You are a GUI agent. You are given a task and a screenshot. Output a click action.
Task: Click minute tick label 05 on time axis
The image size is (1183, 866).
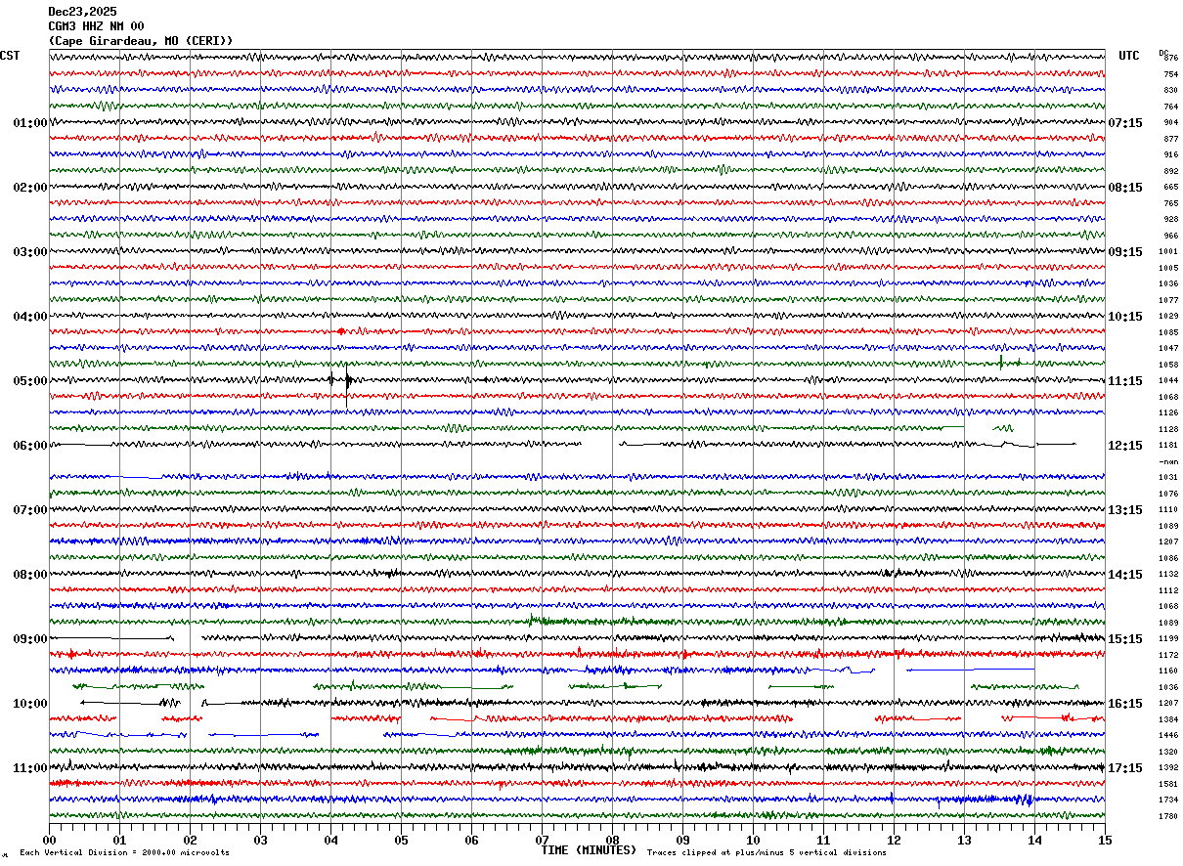tap(401, 840)
